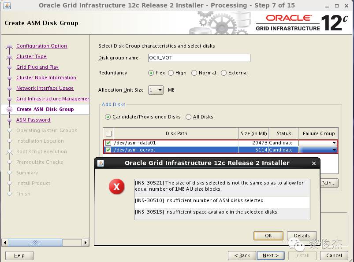Click the Size (in MB) column header
The width and height of the screenshot is (354, 262).
click(253, 134)
